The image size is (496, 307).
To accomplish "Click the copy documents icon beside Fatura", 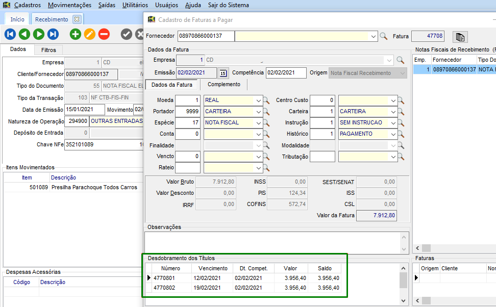I will [460, 37].
